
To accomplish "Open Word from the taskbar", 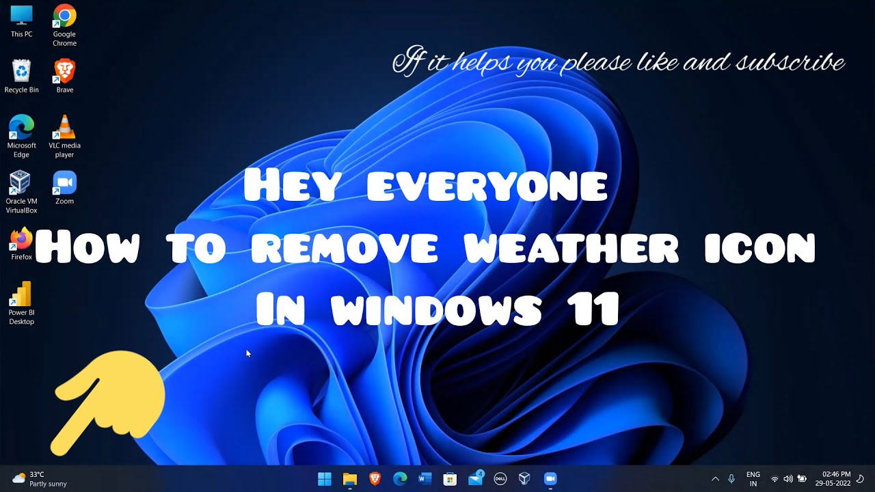I will click(x=425, y=479).
